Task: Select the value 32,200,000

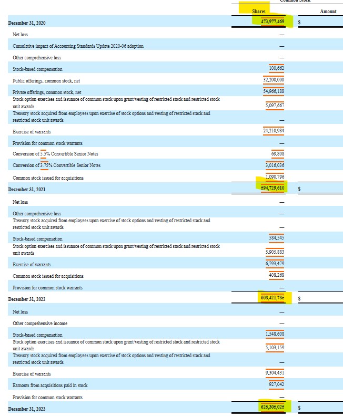Action: [274, 79]
